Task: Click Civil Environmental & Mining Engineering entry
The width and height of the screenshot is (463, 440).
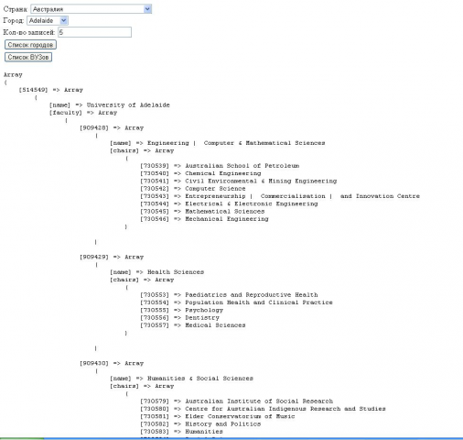Action: tap(239, 181)
